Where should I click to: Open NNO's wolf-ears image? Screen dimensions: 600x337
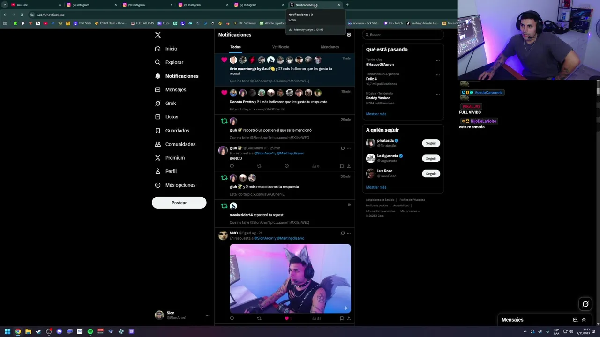(290, 278)
